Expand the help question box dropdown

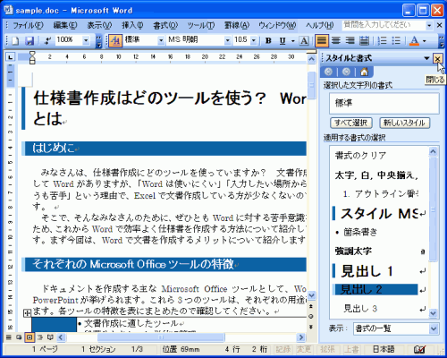coord(429,26)
